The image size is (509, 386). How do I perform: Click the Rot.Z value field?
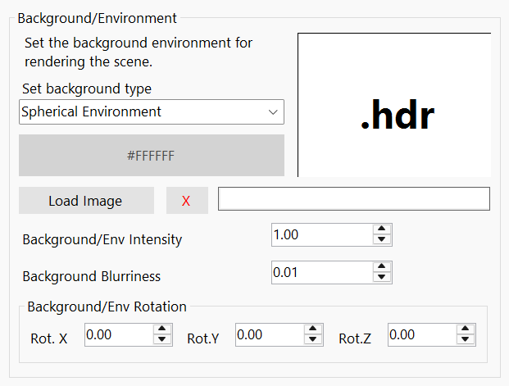tap(422, 334)
